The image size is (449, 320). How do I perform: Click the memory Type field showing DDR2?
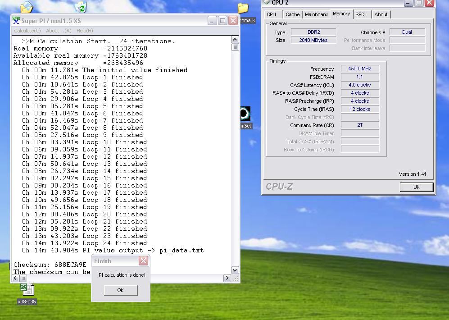point(313,32)
